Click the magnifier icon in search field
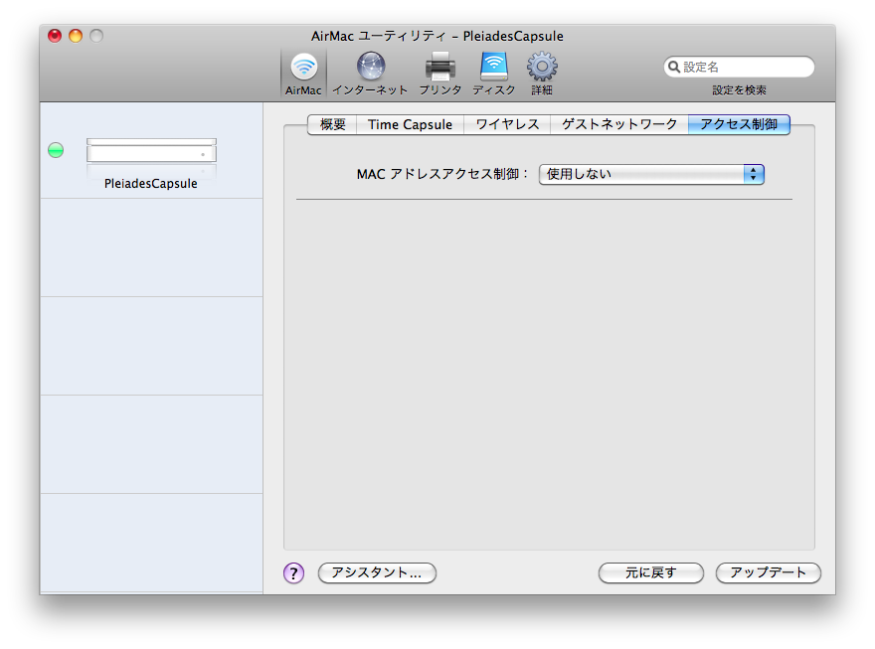This screenshot has width=875, height=649. pyautogui.click(x=674, y=67)
